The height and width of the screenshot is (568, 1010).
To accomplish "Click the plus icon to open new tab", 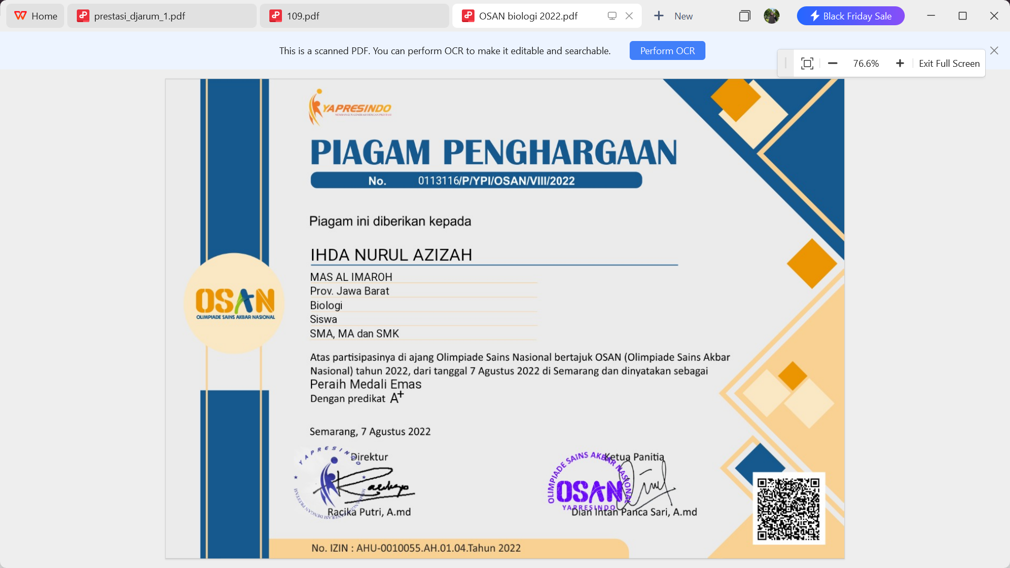I will 659,16.
